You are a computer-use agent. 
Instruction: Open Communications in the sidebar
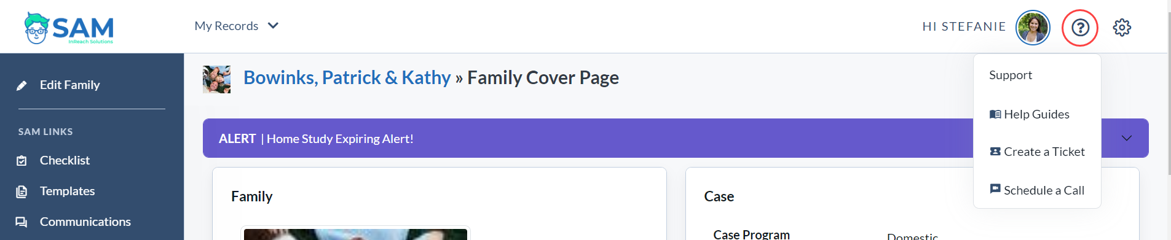[x=85, y=222]
